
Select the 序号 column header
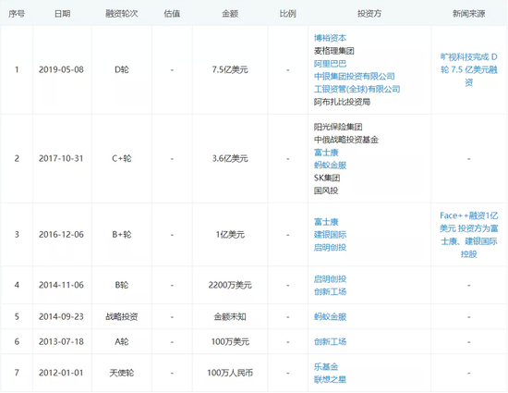pos(17,14)
